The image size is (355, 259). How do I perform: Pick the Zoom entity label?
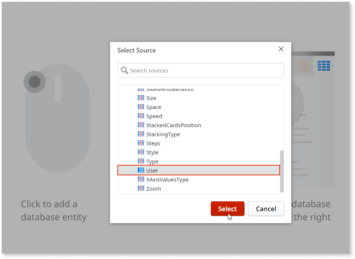(154, 189)
